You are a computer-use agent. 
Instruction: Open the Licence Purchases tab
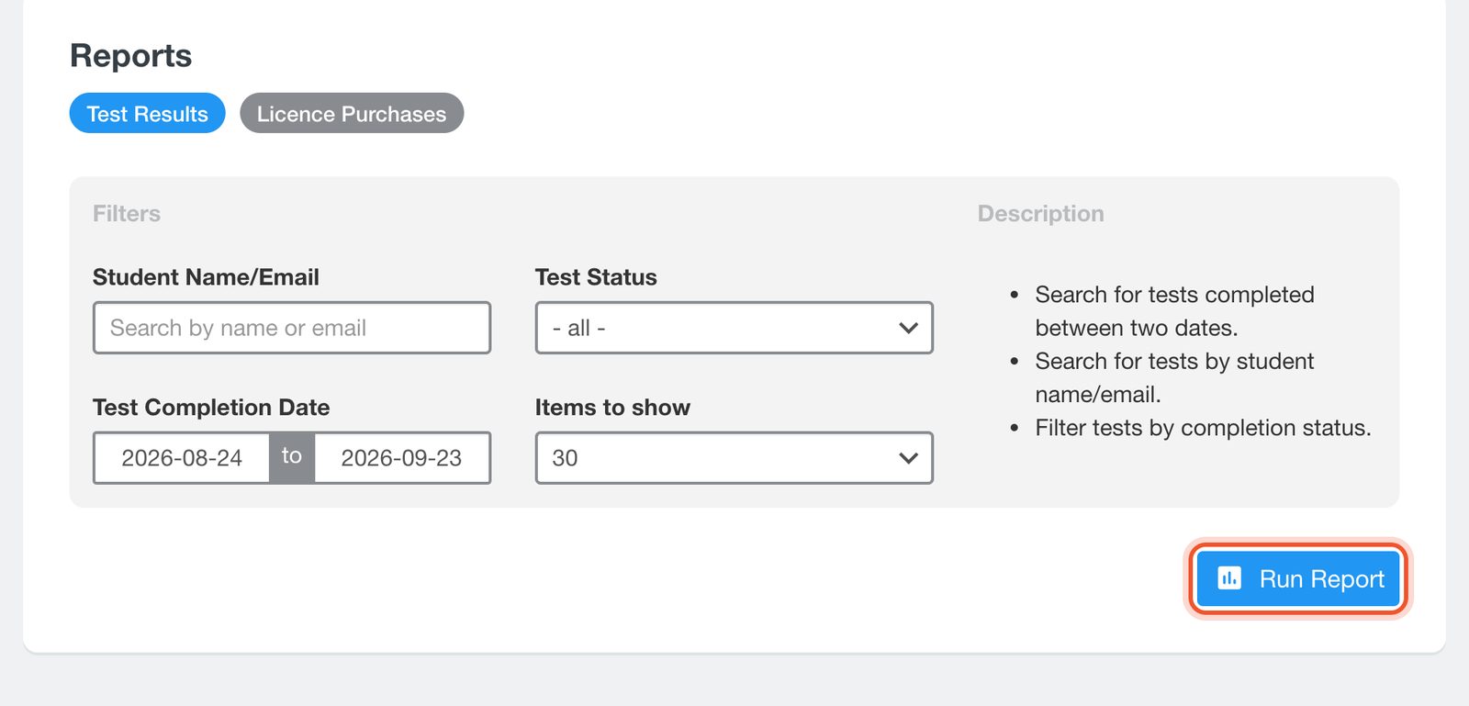click(x=352, y=113)
